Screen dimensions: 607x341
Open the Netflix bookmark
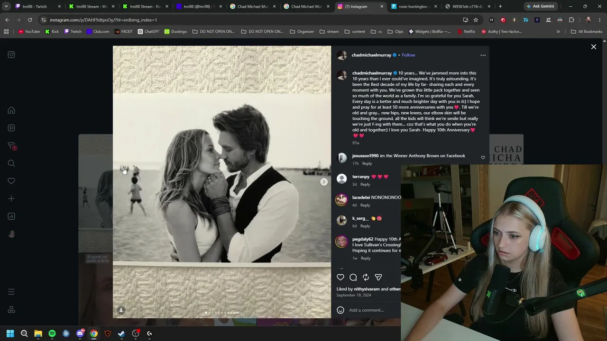[x=466, y=32]
